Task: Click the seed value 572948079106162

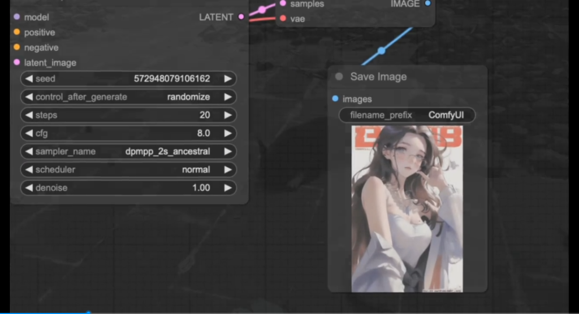Action: point(172,78)
